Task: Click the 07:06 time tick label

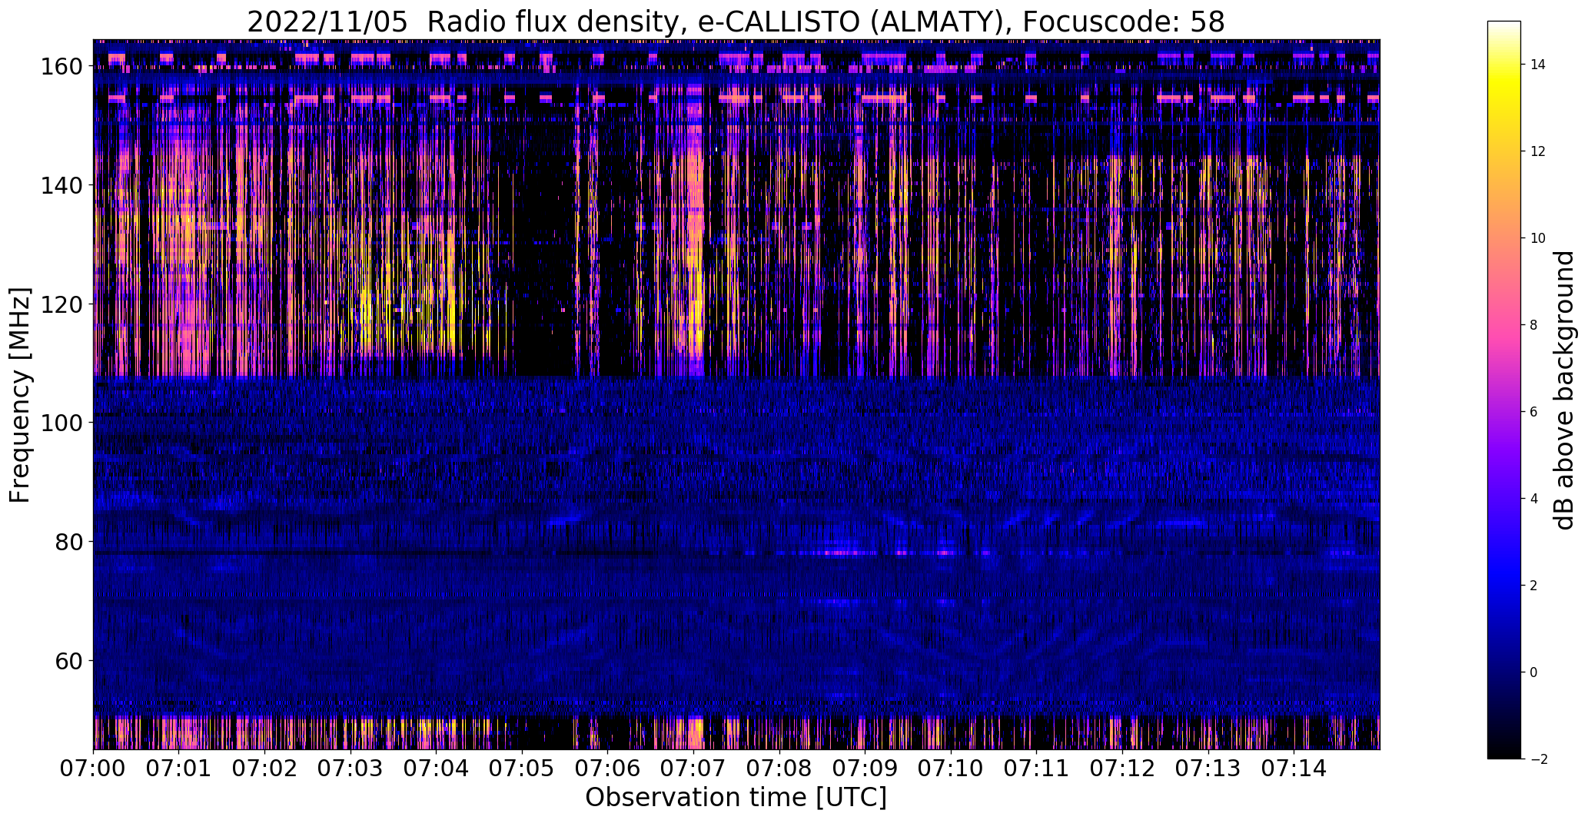Action: 608,769
